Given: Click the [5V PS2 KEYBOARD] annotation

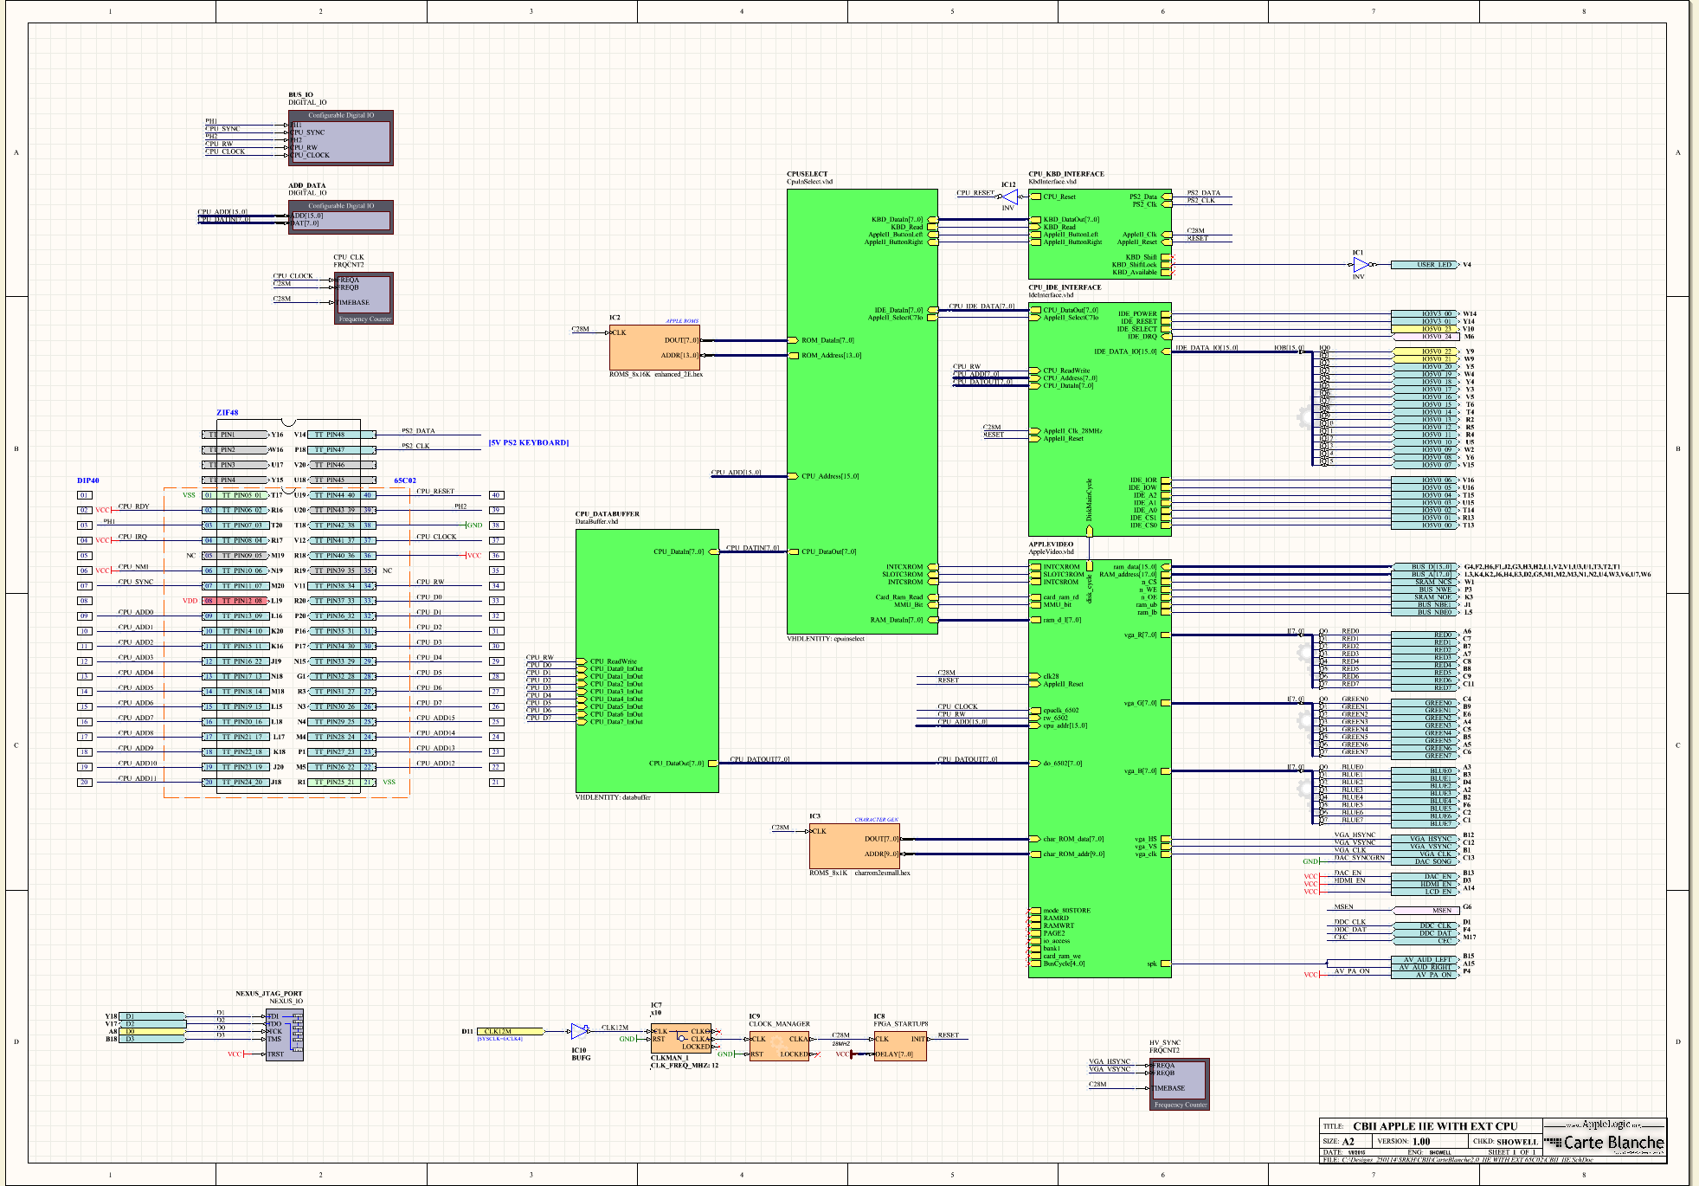Looking at the screenshot, I should click(x=529, y=442).
